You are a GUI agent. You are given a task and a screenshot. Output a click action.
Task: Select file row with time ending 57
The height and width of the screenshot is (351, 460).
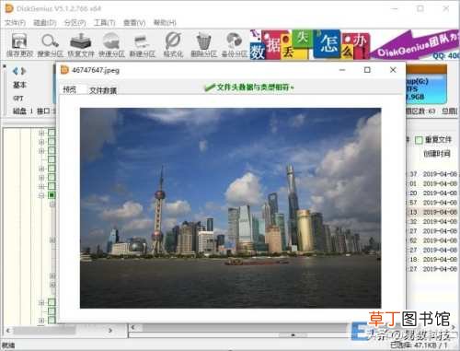pos(432,203)
